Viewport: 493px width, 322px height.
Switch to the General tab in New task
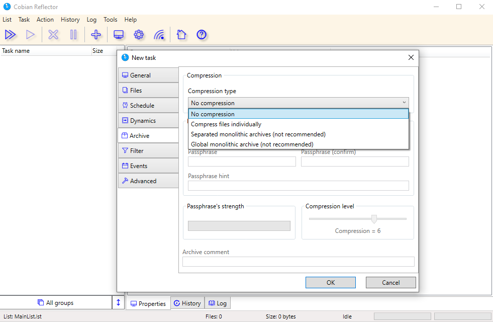148,75
